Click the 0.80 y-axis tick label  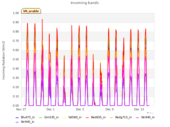coord(16,32)
